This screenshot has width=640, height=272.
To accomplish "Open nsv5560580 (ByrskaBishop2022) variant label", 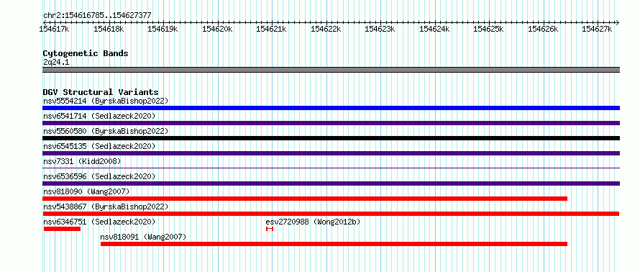I will tap(106, 131).
